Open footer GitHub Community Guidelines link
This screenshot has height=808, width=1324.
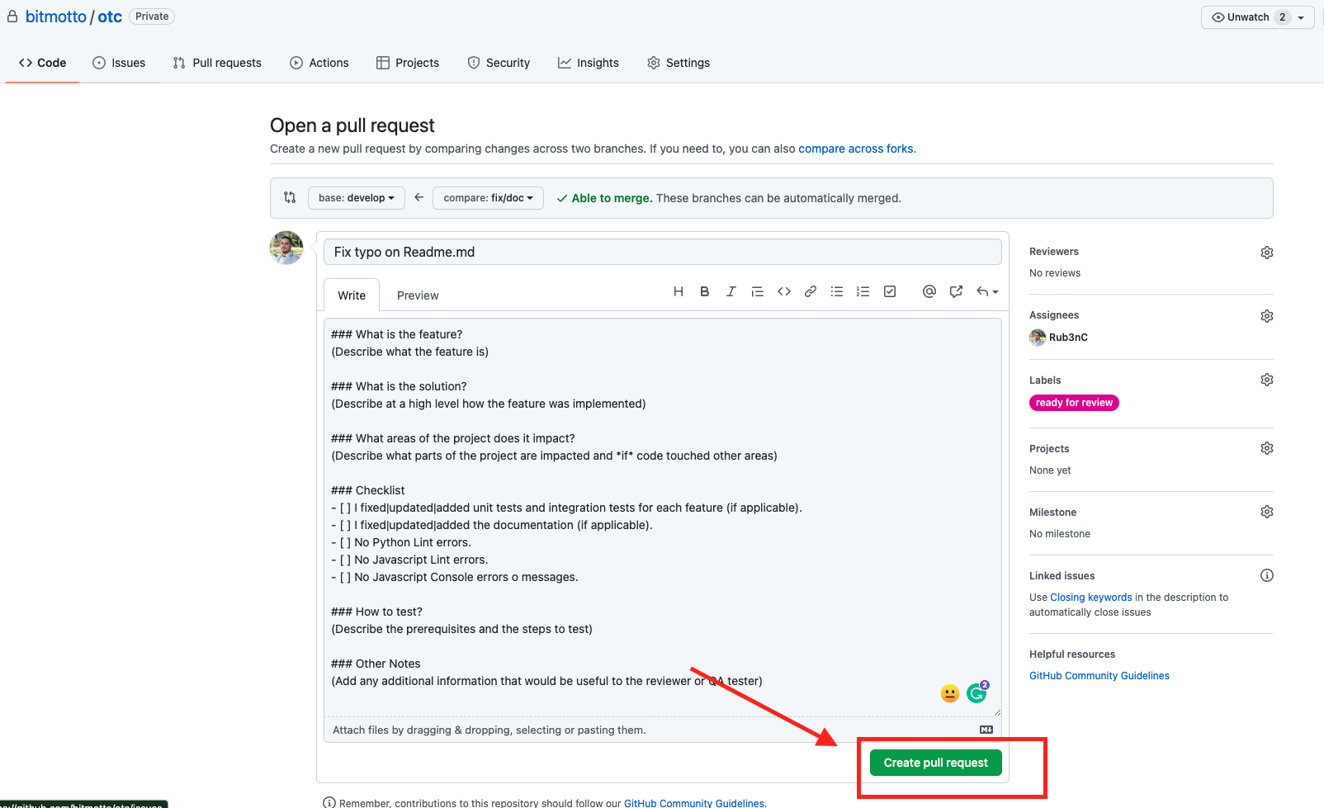[694, 803]
